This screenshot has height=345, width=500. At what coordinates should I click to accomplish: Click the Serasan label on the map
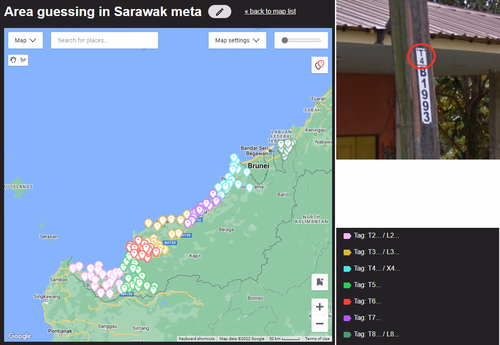(49, 237)
